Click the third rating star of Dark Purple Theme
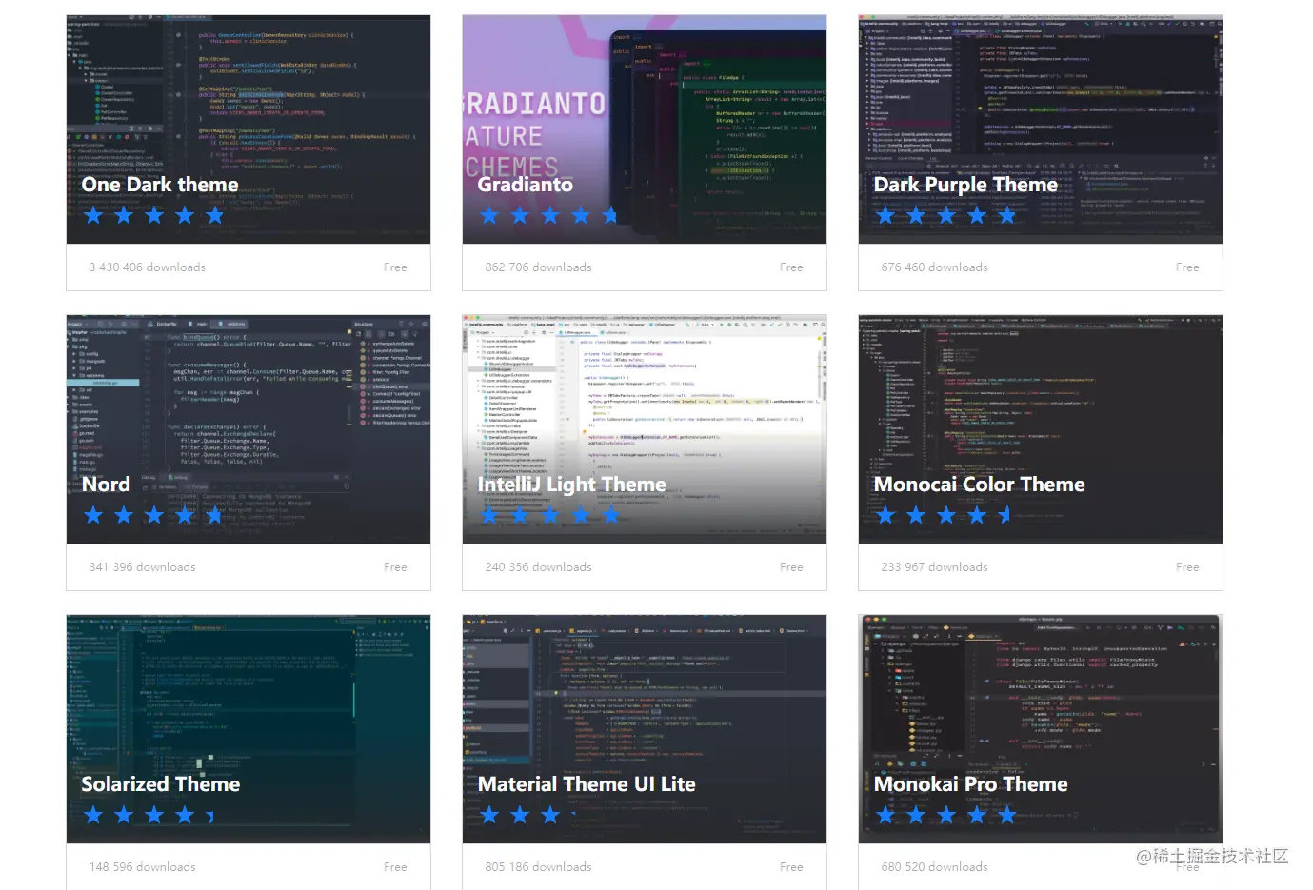This screenshot has height=890, width=1313. 946,215
